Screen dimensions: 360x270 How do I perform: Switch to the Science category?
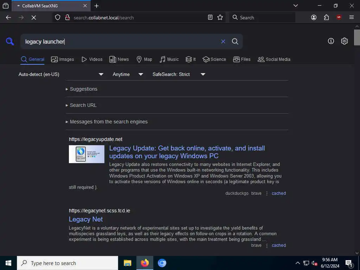pyautogui.click(x=214, y=59)
